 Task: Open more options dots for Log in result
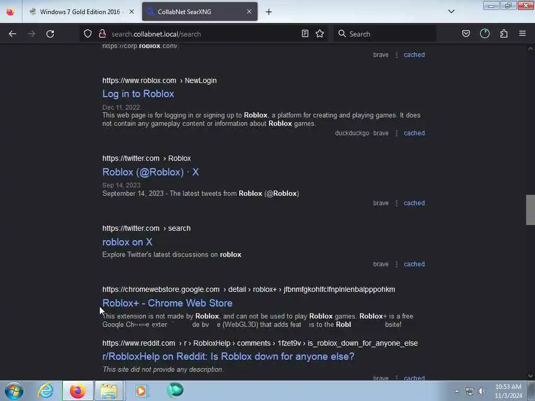tap(397, 133)
